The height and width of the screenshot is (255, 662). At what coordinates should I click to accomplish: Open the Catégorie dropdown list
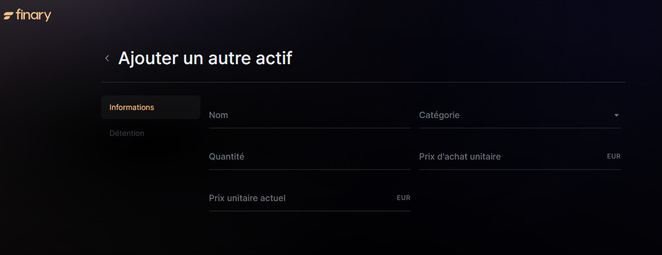click(x=520, y=115)
